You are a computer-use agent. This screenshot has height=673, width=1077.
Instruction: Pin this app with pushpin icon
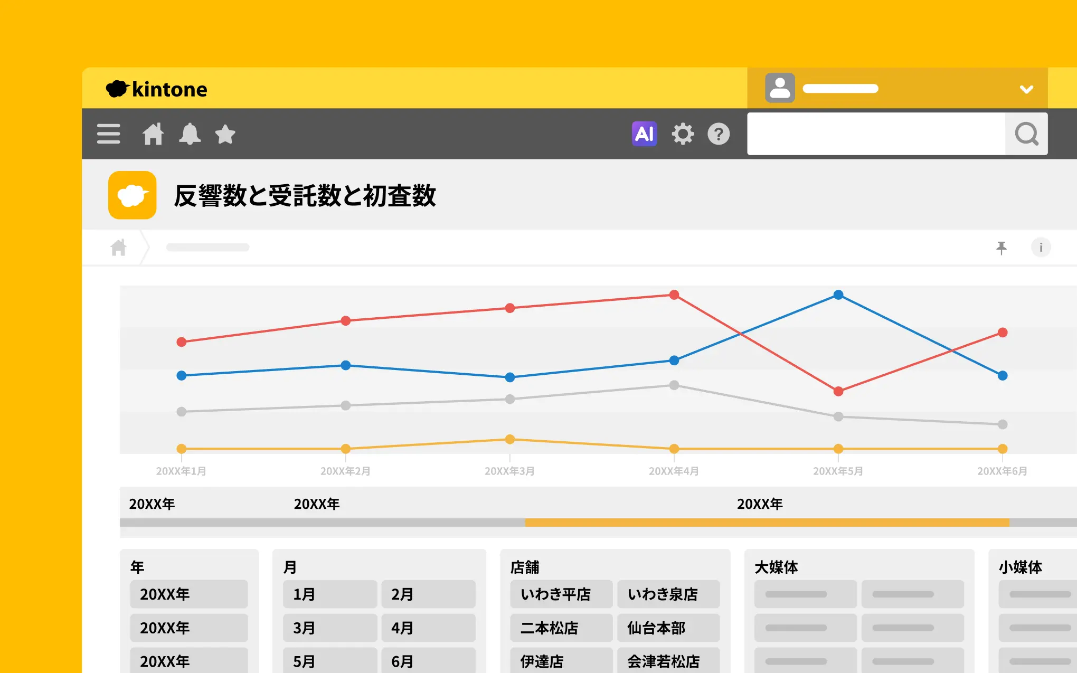1001,247
